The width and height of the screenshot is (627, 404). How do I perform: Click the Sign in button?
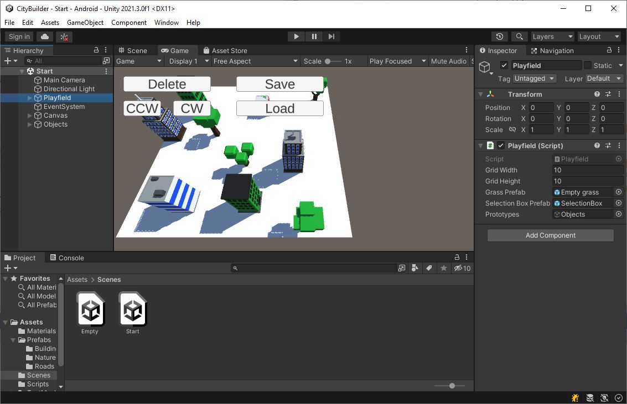coord(18,36)
